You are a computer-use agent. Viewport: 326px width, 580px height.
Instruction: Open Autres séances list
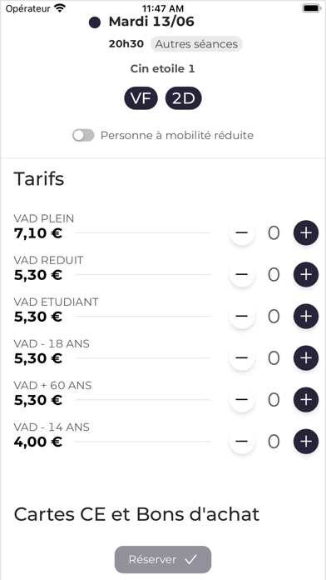point(196,44)
